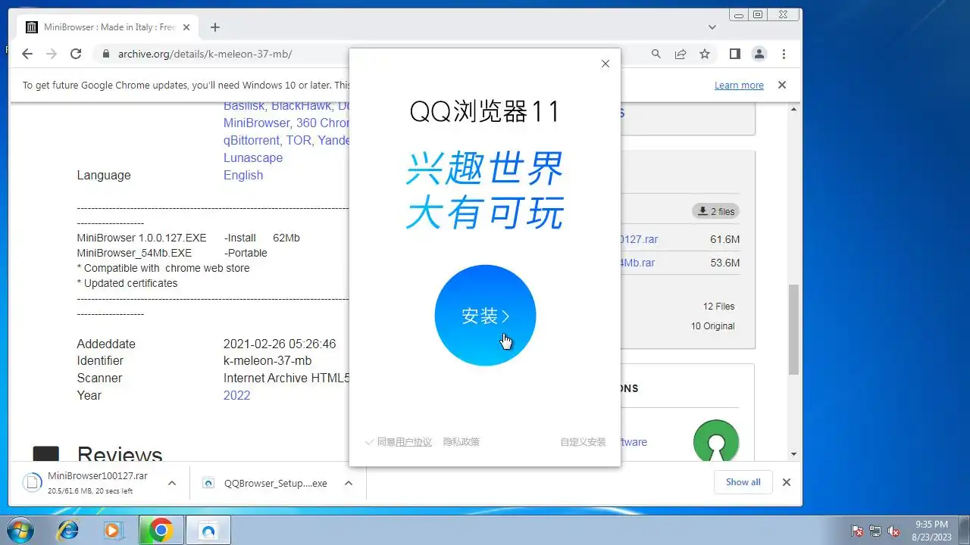Bookmark this tab with the star icon
The height and width of the screenshot is (545, 970).
705,54
